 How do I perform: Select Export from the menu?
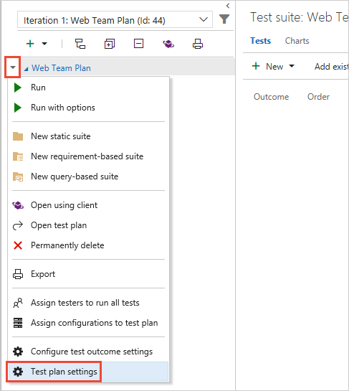point(88,274)
